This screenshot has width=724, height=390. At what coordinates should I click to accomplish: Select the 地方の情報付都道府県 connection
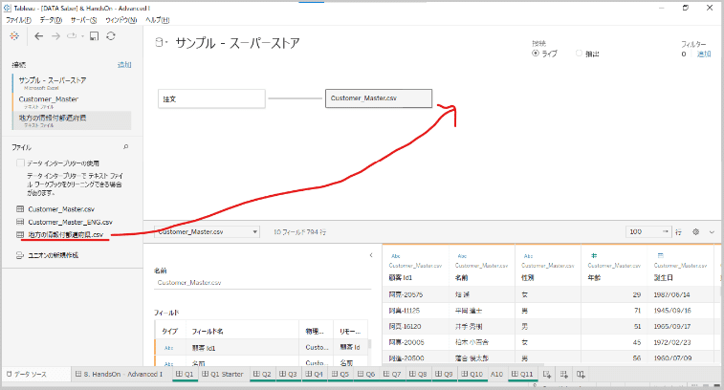click(72, 120)
